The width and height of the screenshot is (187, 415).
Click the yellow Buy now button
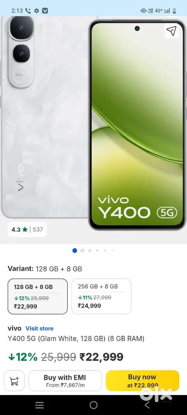pos(143,381)
